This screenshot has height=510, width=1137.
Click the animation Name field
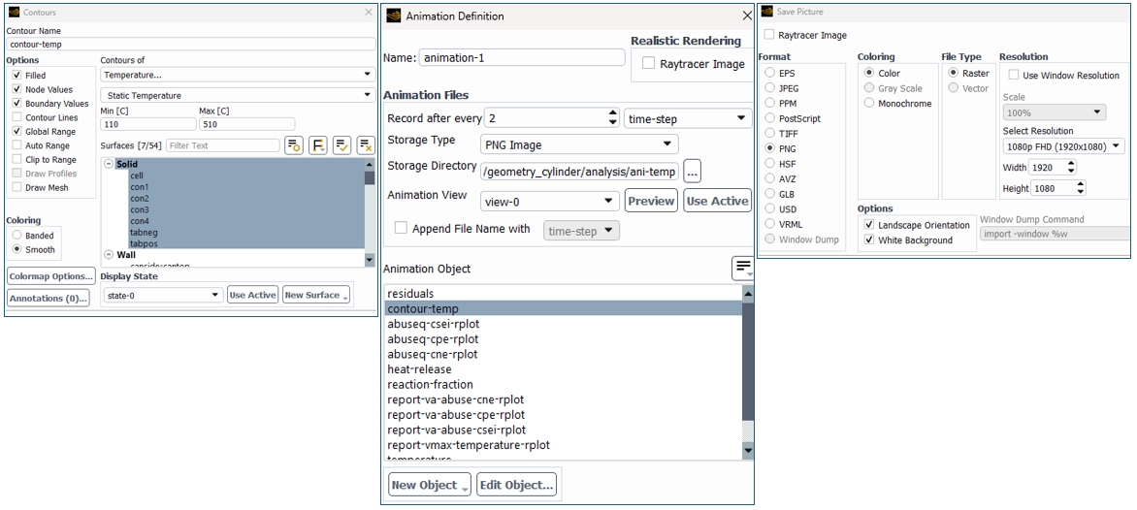coord(521,58)
